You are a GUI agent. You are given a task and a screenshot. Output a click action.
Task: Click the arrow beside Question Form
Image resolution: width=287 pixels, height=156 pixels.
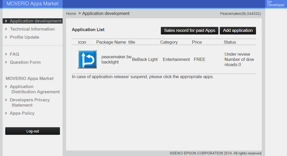[6, 62]
